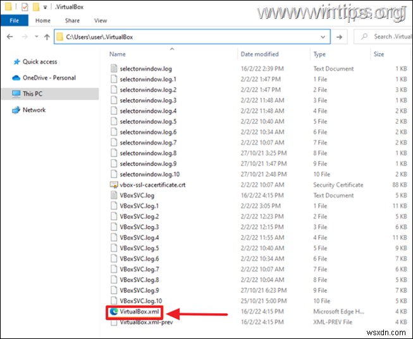Select file VBoxSVC.log.1

click(139, 206)
